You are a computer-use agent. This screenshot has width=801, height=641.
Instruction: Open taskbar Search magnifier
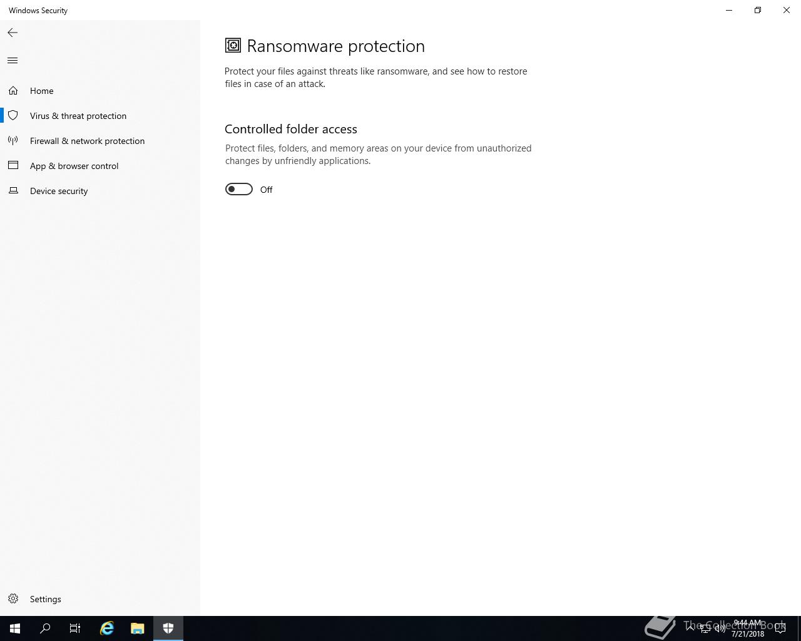[x=45, y=628]
